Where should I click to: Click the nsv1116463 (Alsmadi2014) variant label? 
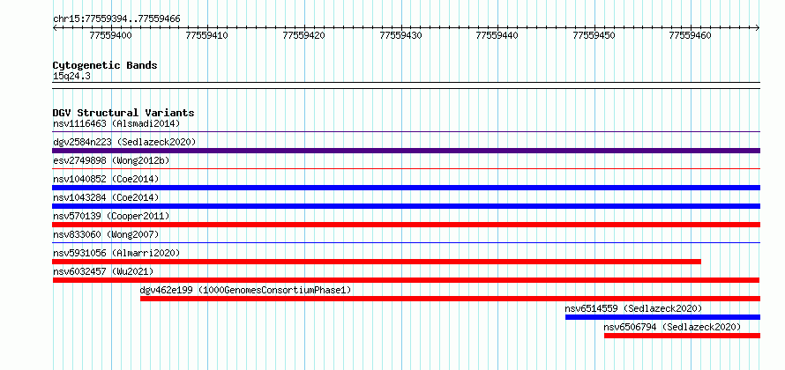point(116,123)
